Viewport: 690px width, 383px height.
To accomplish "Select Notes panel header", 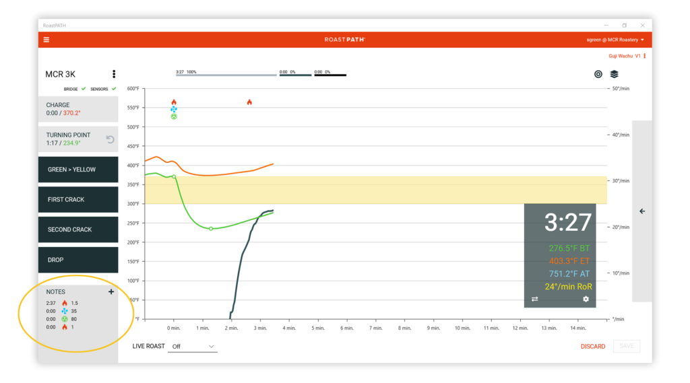I will (55, 291).
